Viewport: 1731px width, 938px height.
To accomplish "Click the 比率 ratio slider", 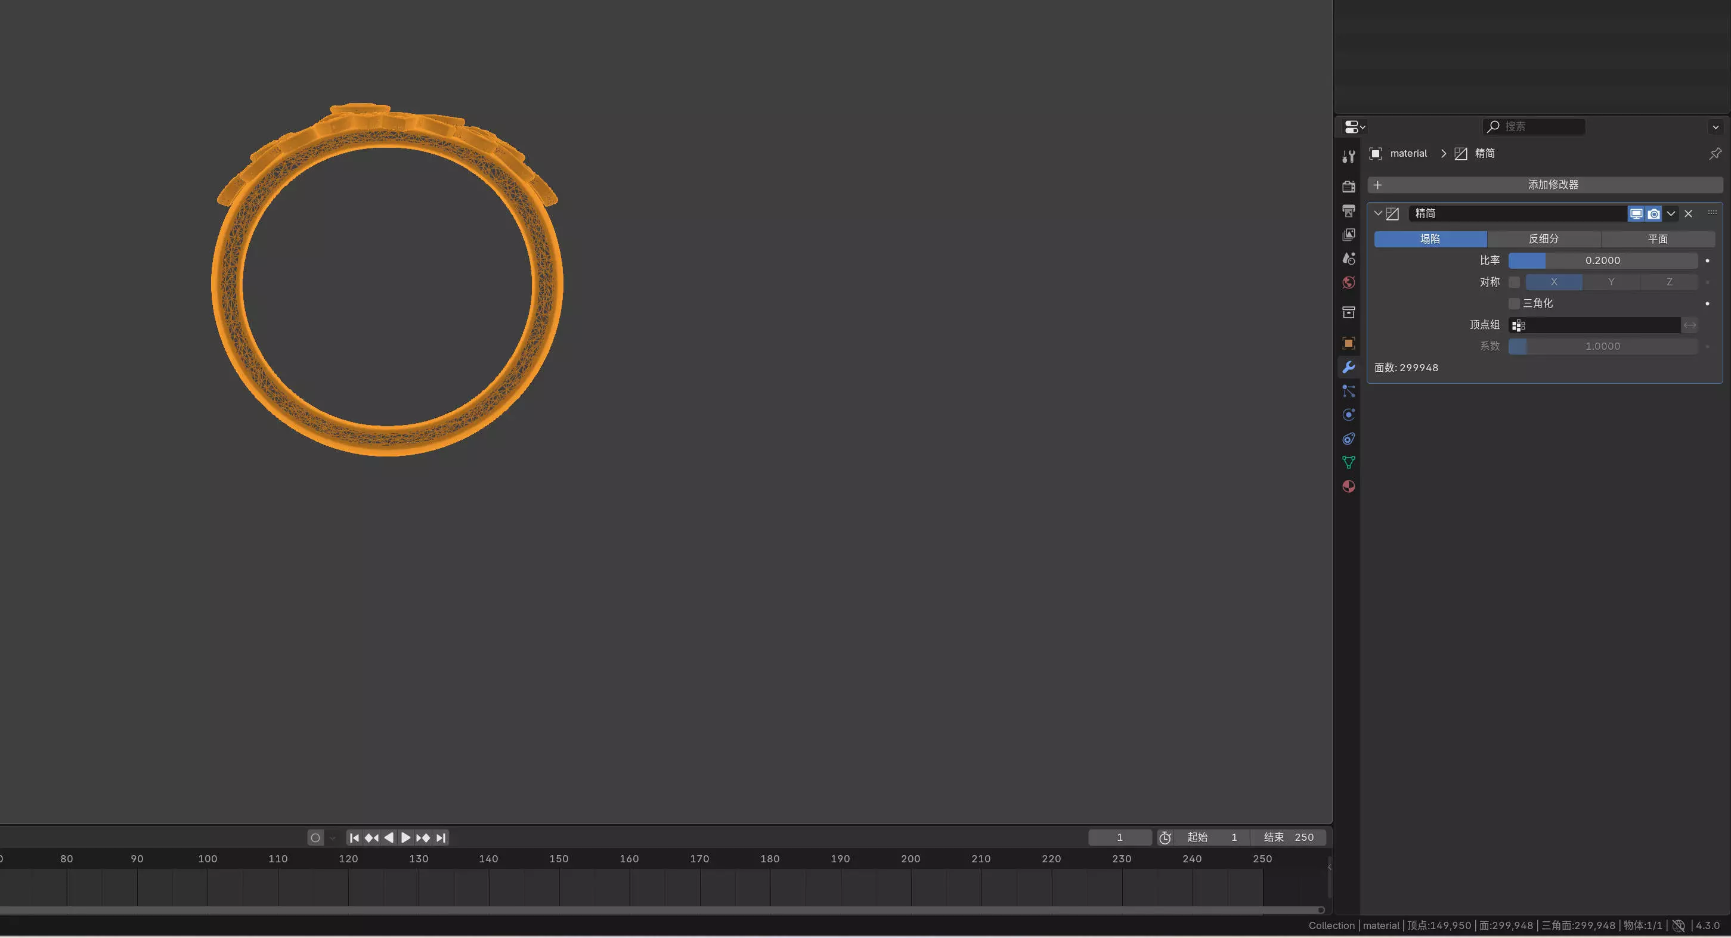I will point(1602,260).
